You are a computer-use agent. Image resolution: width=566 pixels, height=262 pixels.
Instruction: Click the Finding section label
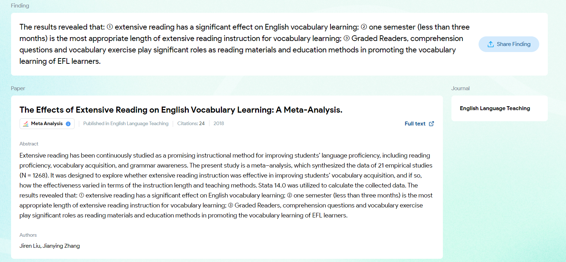click(x=20, y=6)
